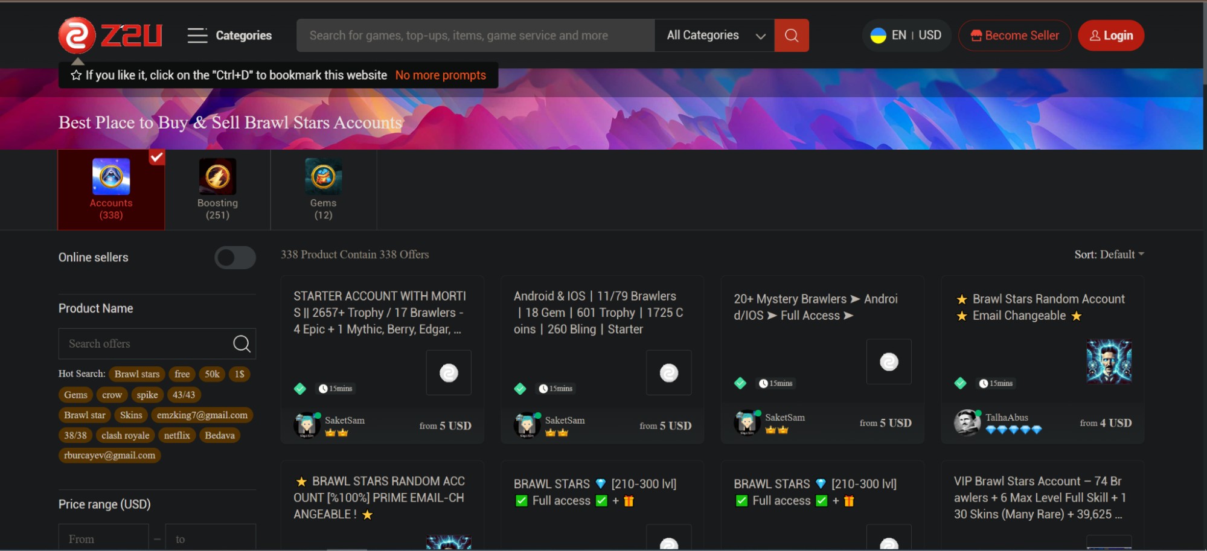The width and height of the screenshot is (1207, 551).
Task: Expand the All Categories dropdown
Action: click(x=715, y=36)
